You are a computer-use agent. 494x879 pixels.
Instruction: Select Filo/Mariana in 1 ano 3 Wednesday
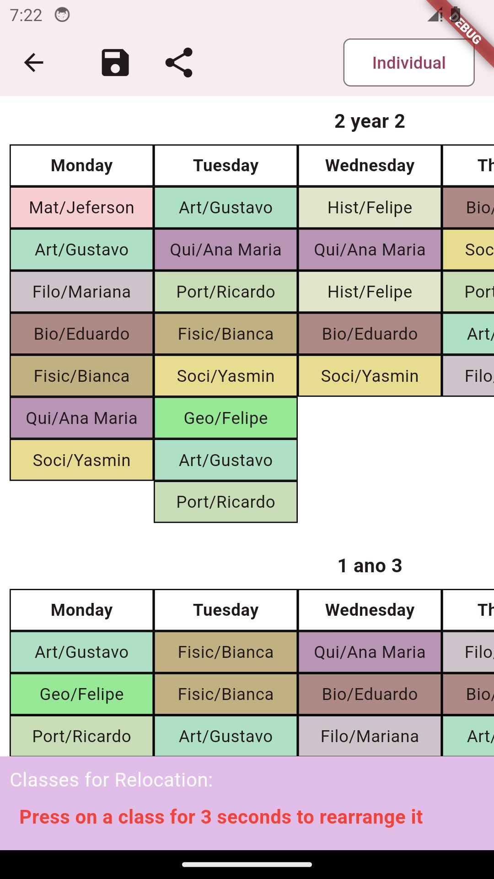pos(370,737)
